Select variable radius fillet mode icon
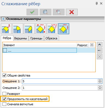Image resolution: width=105 pixels, height=108 pixels. 18,29
